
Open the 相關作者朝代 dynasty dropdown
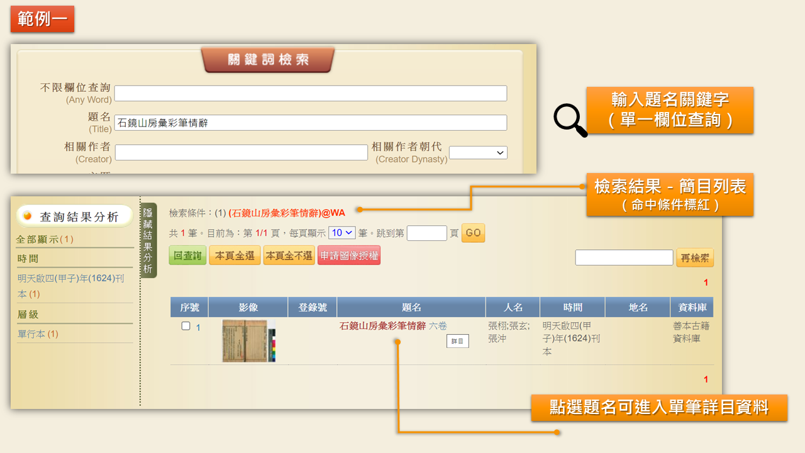[x=478, y=153]
